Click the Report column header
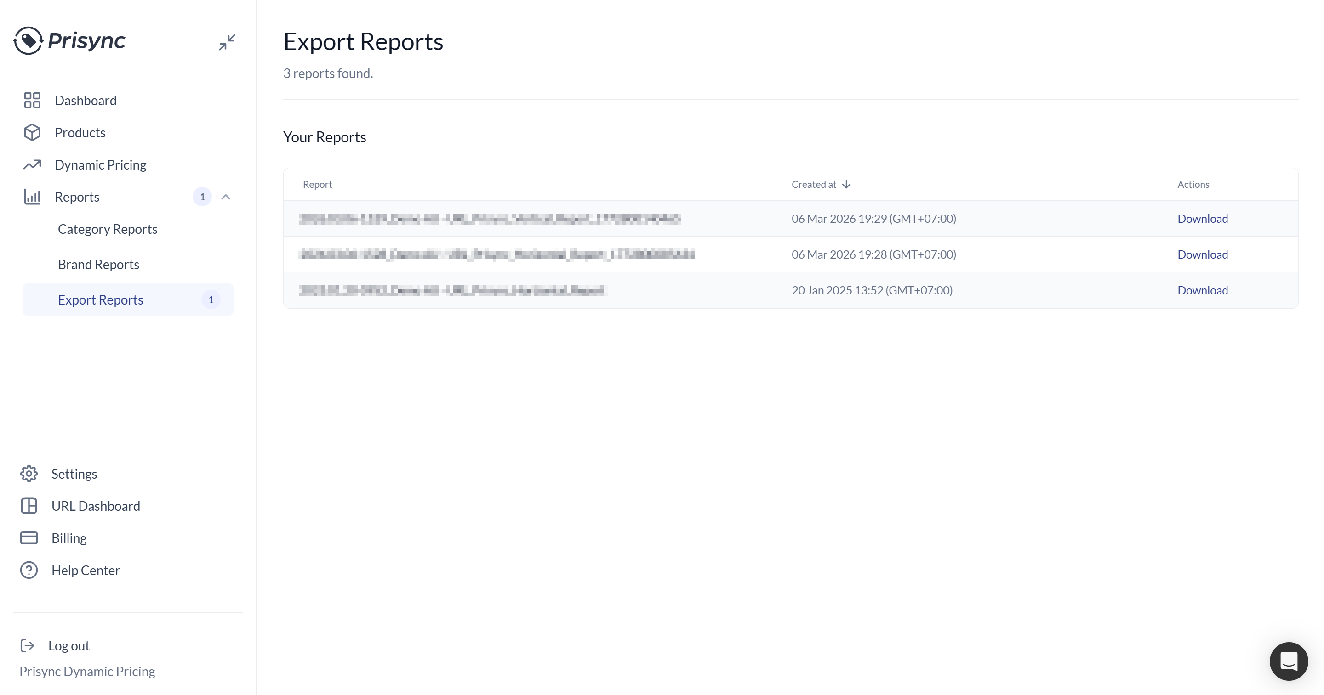The image size is (1324, 695). coord(317,184)
